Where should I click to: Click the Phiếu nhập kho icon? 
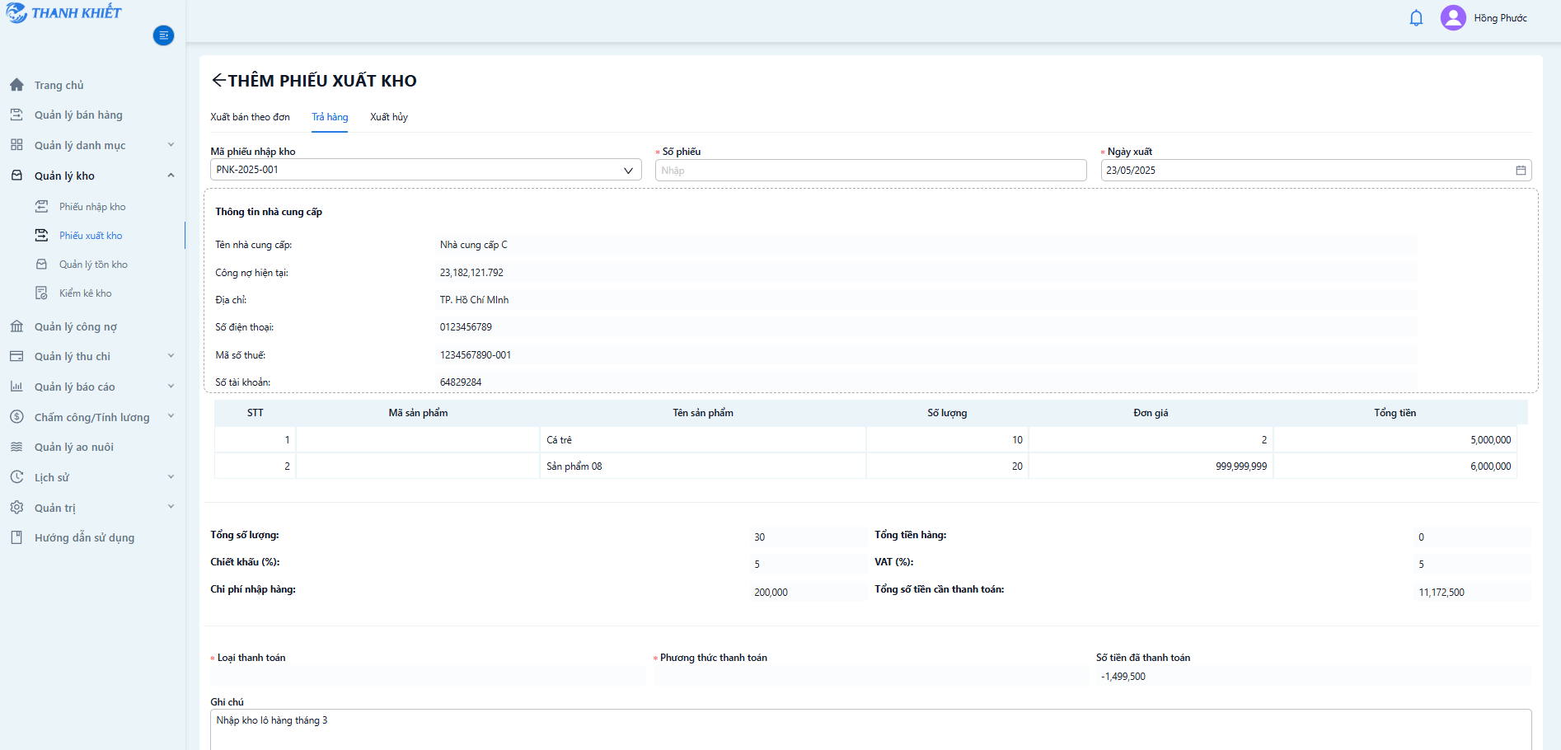41,206
